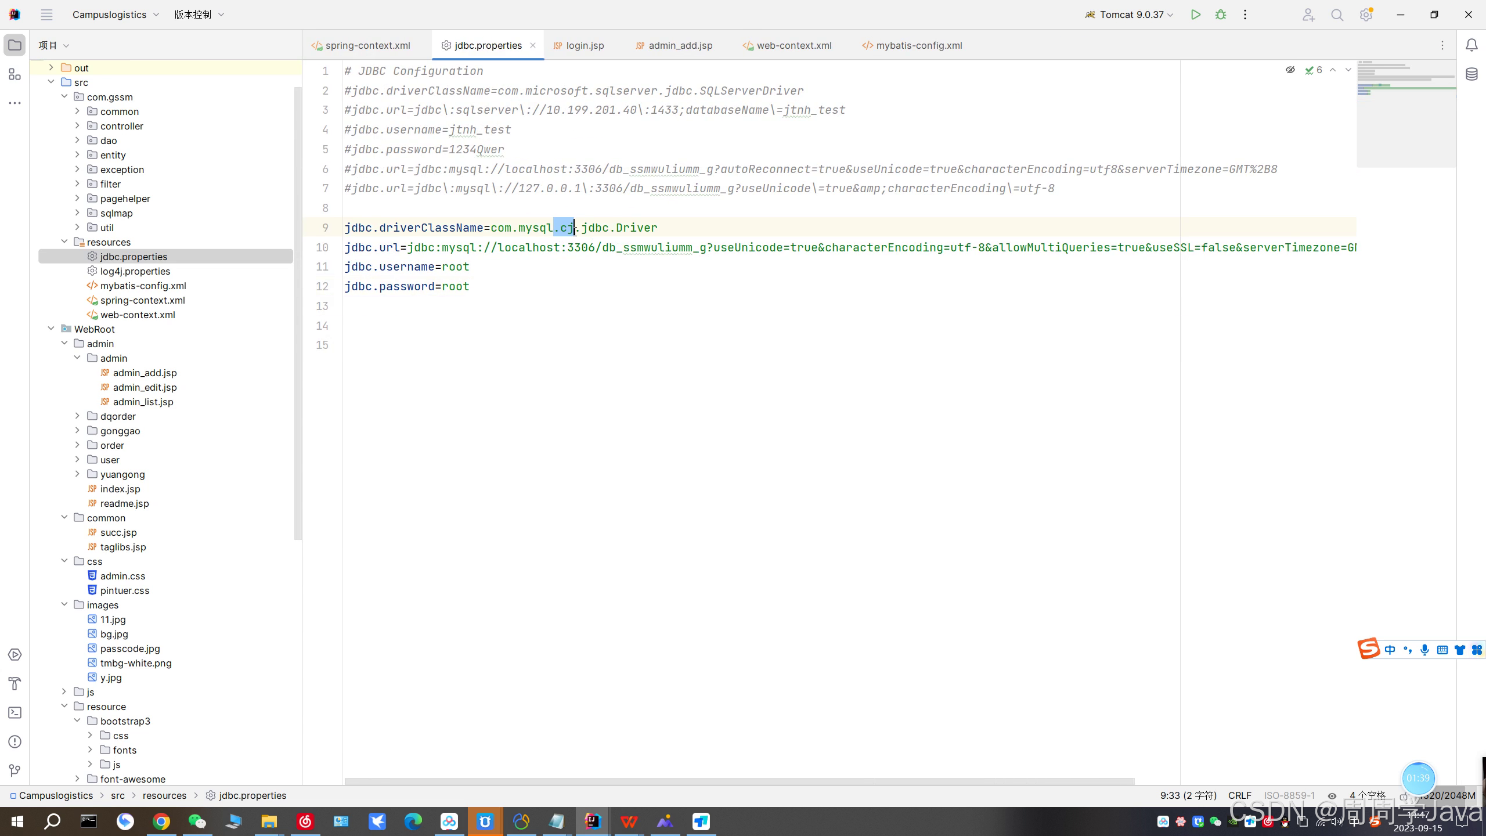Open the Git tool window

click(15, 770)
